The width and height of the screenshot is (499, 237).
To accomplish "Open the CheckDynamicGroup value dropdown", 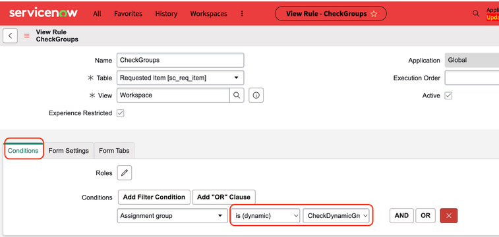I will [x=336, y=216].
